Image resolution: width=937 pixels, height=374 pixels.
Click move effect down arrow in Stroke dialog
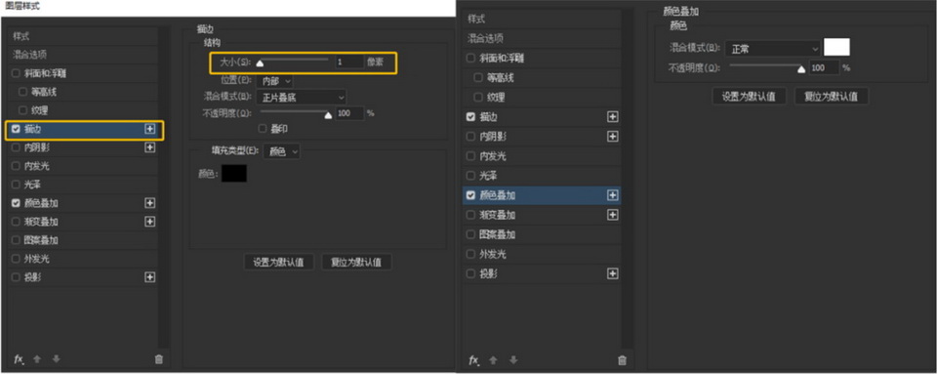[57, 359]
